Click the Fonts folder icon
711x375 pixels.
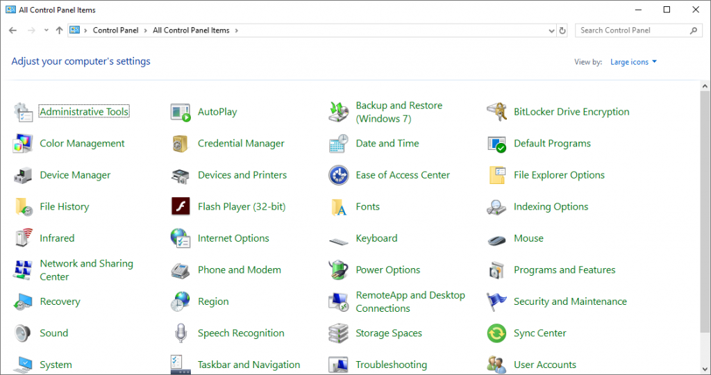coord(339,207)
